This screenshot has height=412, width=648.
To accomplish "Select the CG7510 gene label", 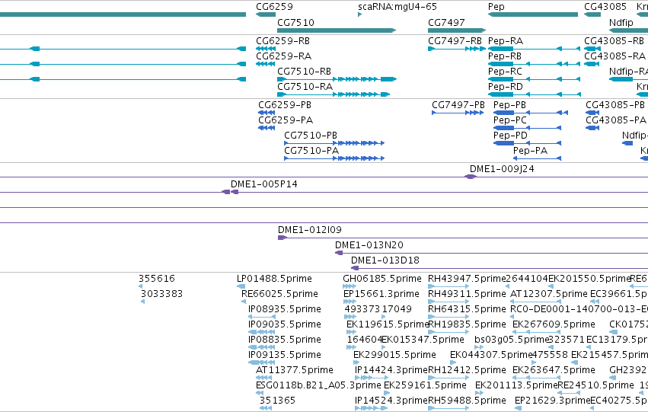I will pos(295,22).
